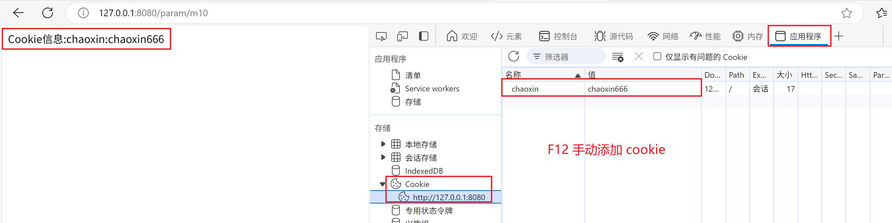Reload the page with refresh icon
This screenshot has height=223, width=892.
point(48,13)
